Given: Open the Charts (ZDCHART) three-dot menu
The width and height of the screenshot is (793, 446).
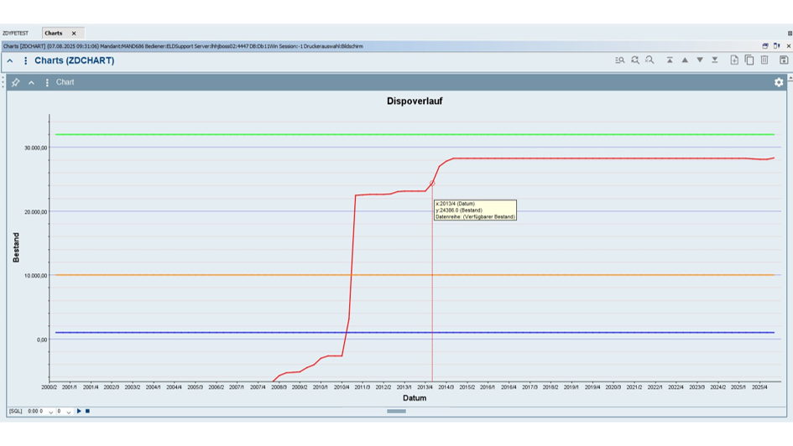Looking at the screenshot, I should (25, 61).
